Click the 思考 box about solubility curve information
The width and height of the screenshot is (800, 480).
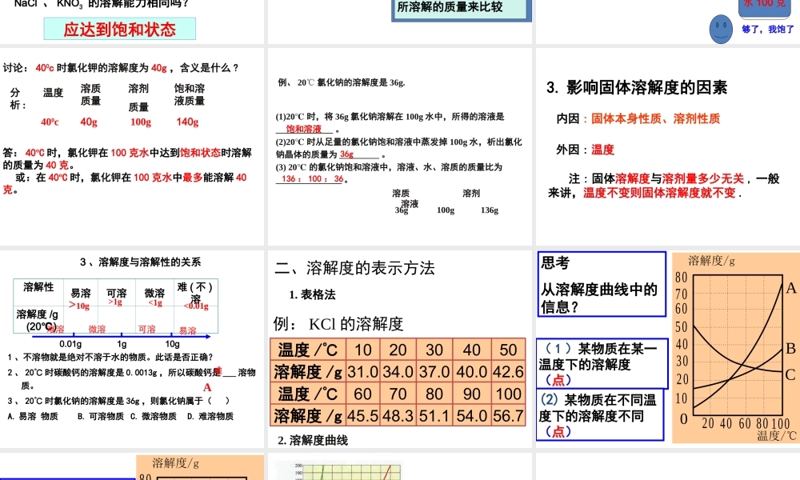pos(602,284)
